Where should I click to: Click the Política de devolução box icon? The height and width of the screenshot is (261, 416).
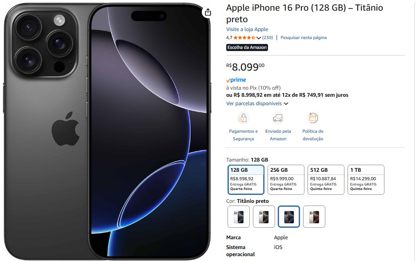coord(313,118)
